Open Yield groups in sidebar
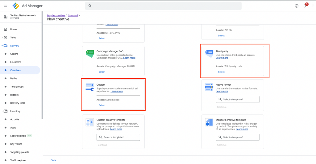 coord(17,87)
